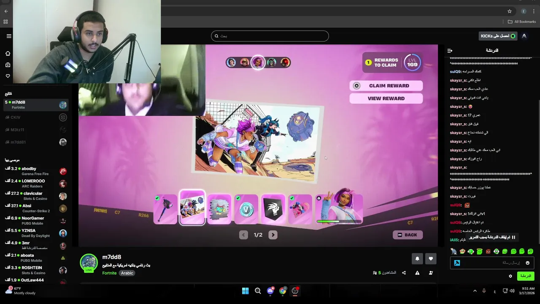Select pickaxe reward tile
Image resolution: width=540 pixels, height=304 pixels.
point(165,209)
